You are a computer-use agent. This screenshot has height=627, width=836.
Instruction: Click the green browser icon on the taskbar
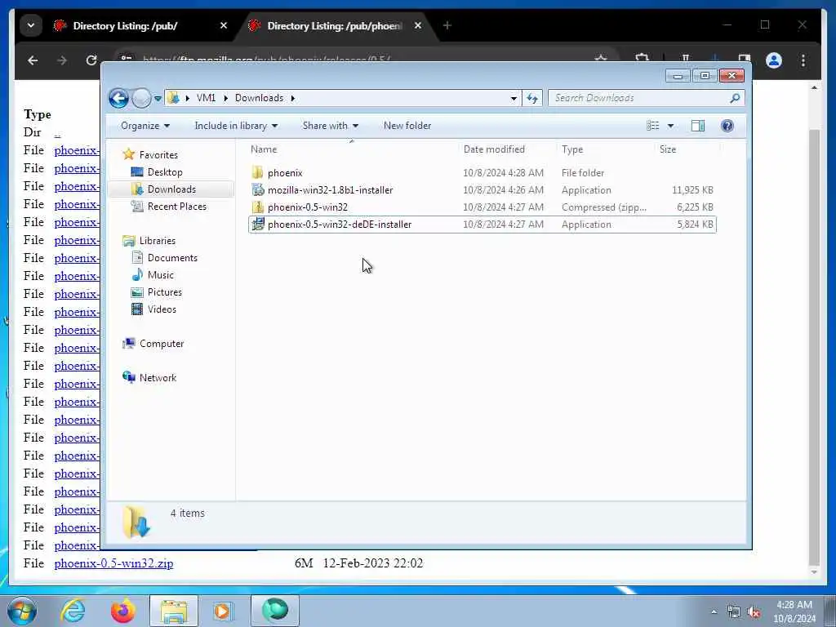click(275, 611)
